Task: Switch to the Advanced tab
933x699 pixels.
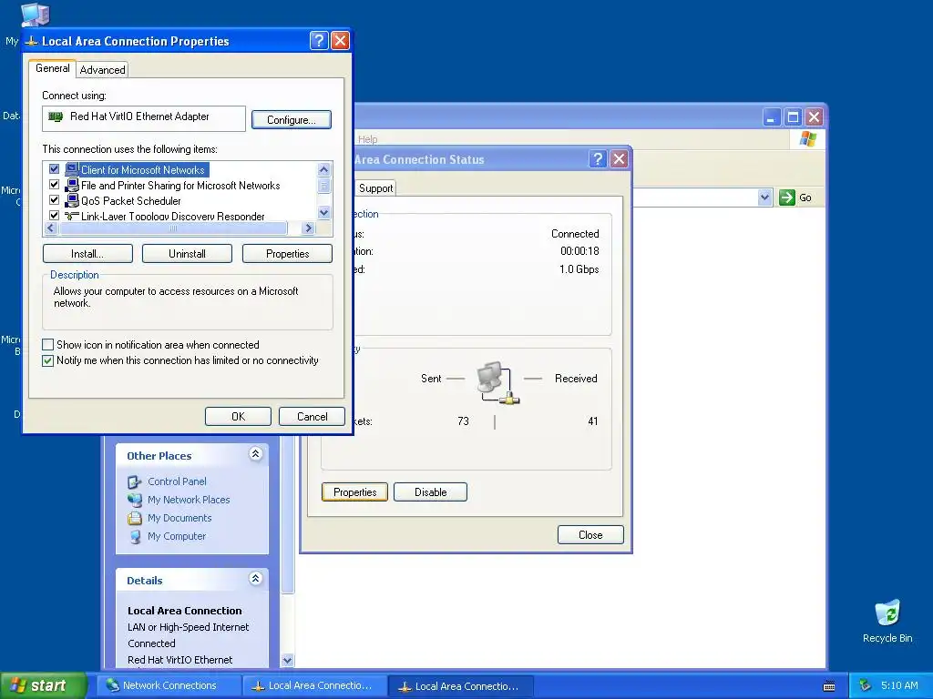Action: click(102, 70)
